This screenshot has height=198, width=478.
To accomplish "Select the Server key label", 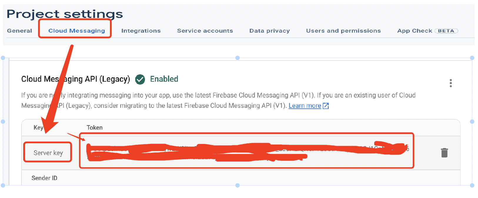I will 48,153.
